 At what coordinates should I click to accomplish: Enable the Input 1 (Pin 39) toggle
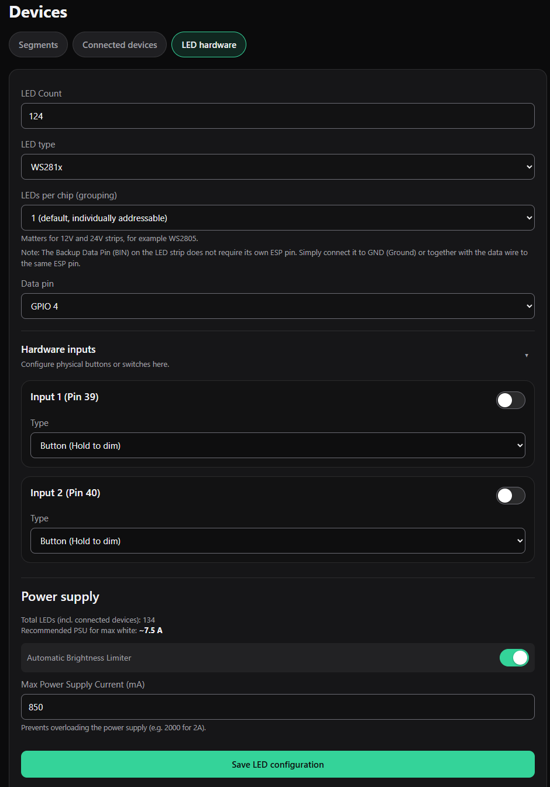pyautogui.click(x=511, y=400)
